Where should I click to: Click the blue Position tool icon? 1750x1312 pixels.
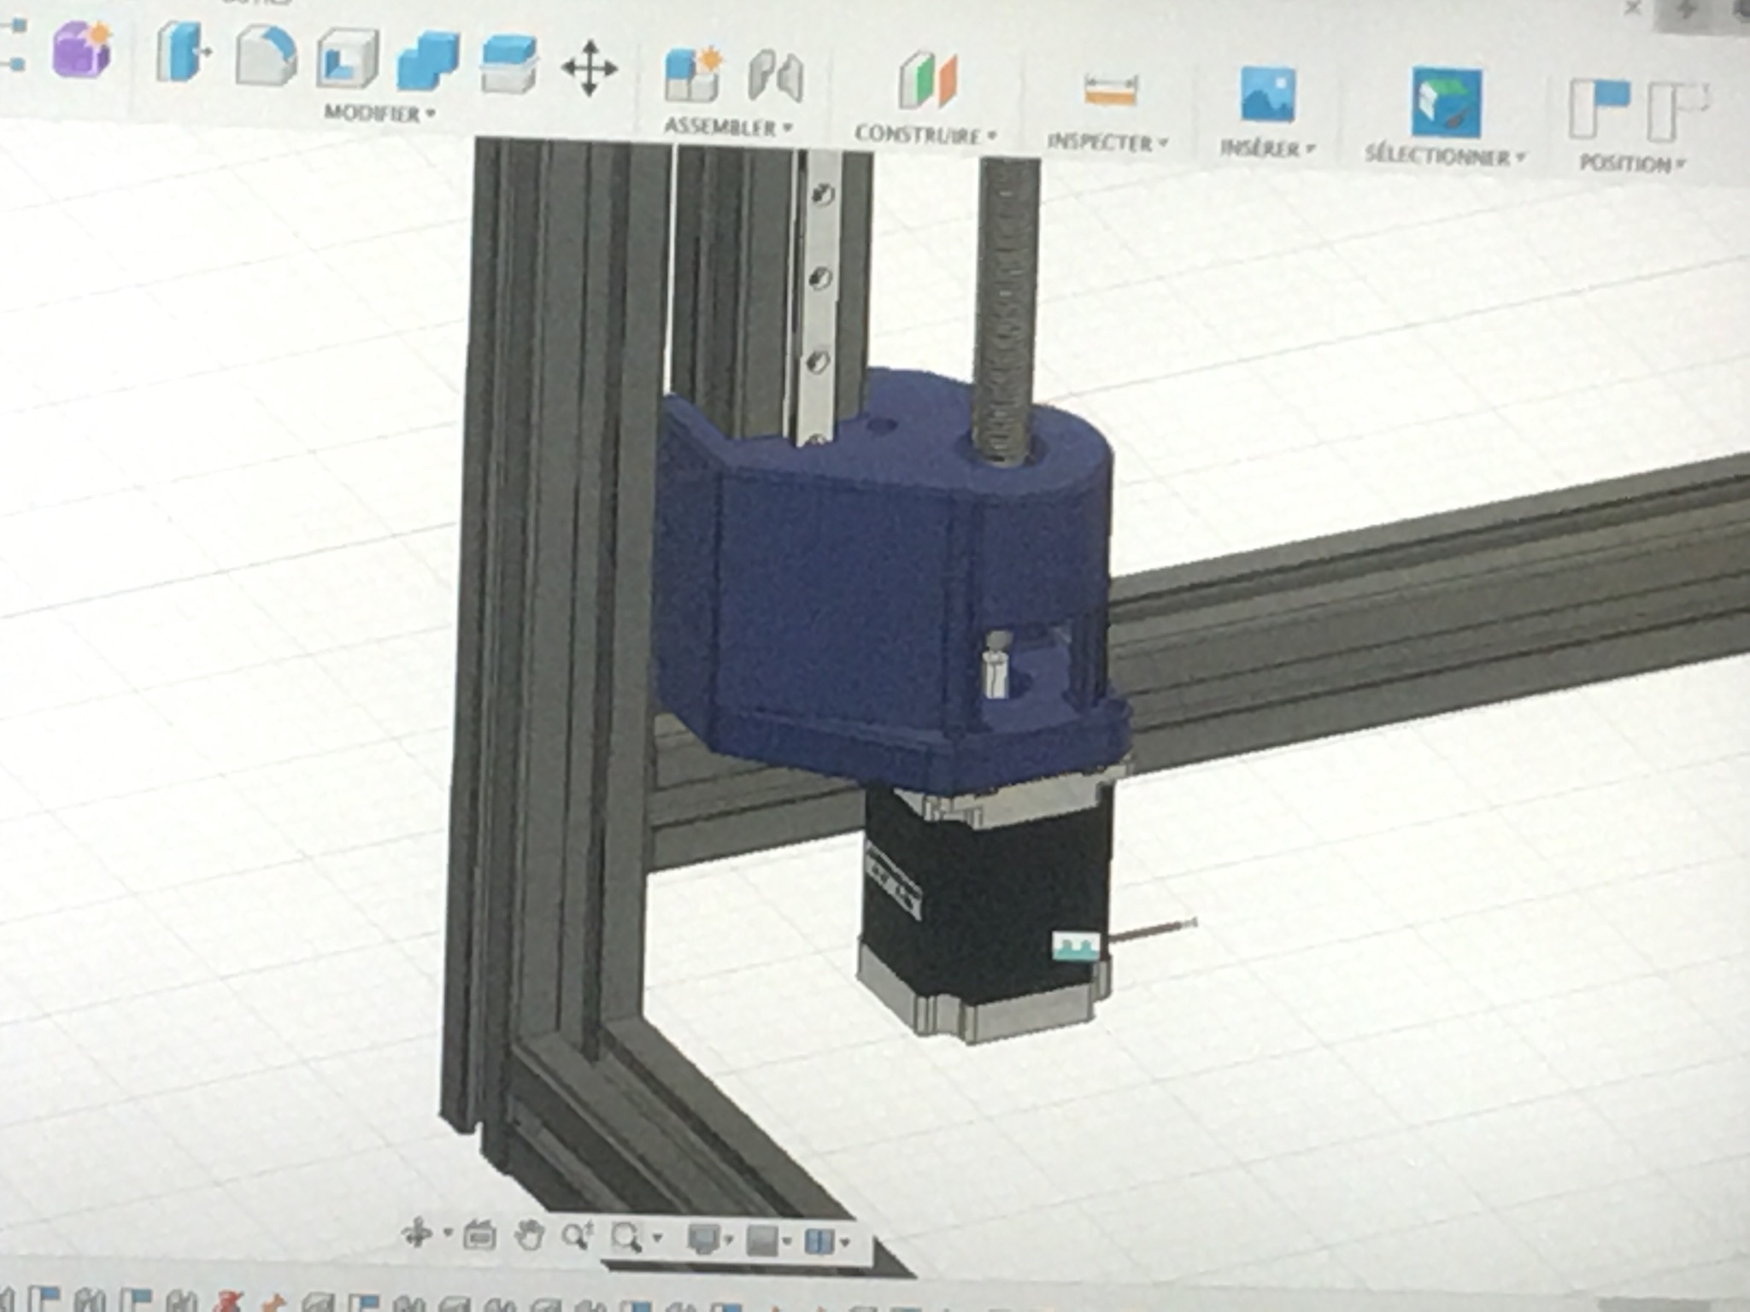pyautogui.click(x=1600, y=108)
